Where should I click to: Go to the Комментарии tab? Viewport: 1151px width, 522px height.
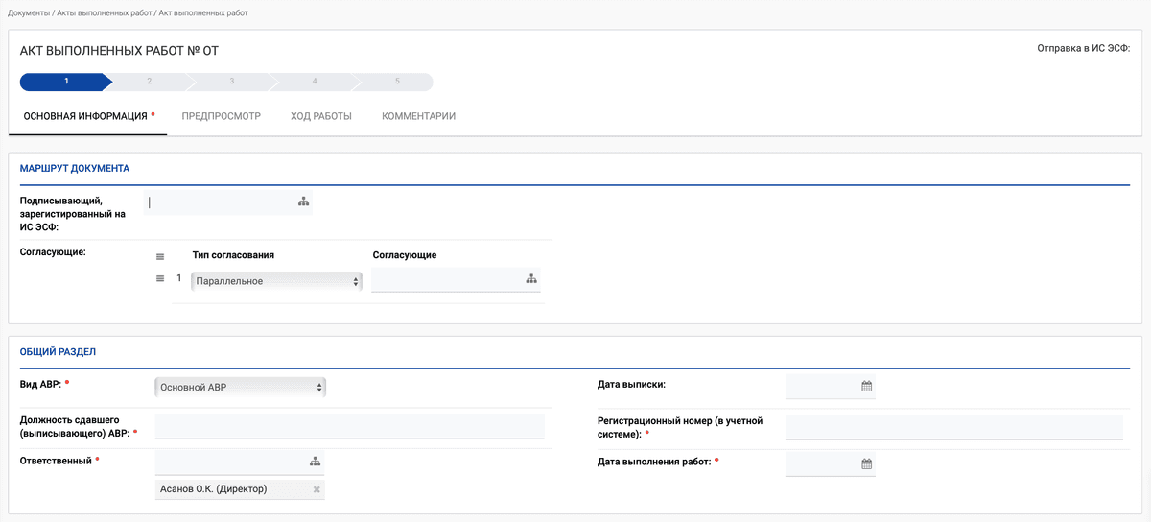(418, 116)
